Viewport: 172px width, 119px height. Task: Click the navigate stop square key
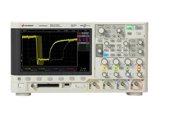(119, 36)
